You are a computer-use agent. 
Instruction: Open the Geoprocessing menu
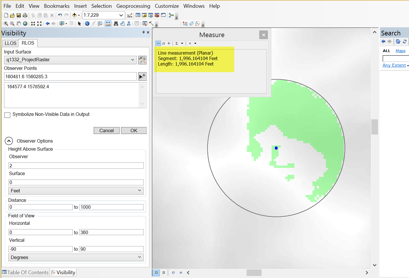pyautogui.click(x=133, y=6)
